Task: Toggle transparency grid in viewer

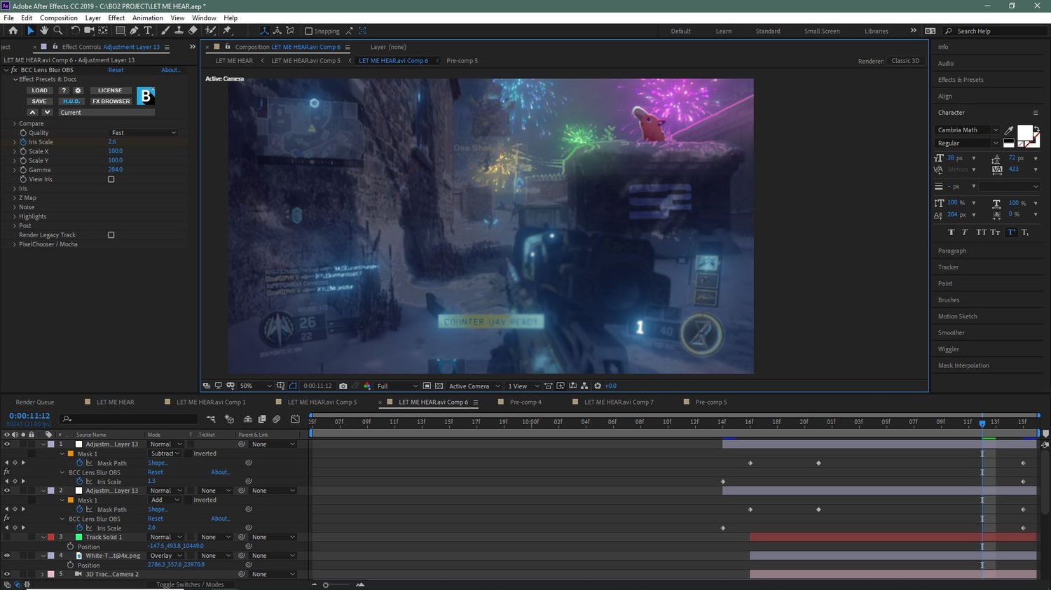Action: pos(439,386)
